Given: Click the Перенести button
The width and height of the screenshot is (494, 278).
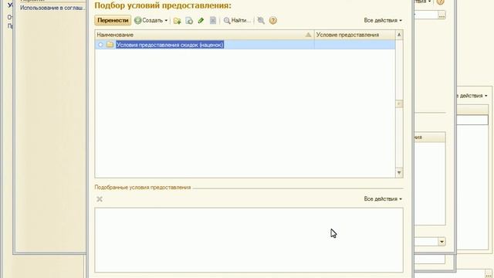Looking at the screenshot, I should coord(113,20).
